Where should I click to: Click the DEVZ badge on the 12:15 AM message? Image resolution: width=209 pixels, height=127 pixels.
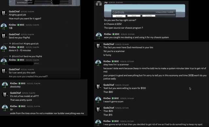115,61
